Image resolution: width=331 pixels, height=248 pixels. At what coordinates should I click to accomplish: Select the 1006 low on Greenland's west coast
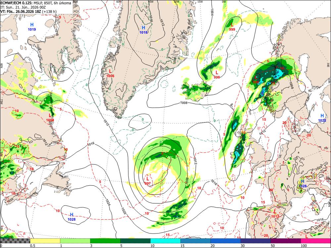110,74
